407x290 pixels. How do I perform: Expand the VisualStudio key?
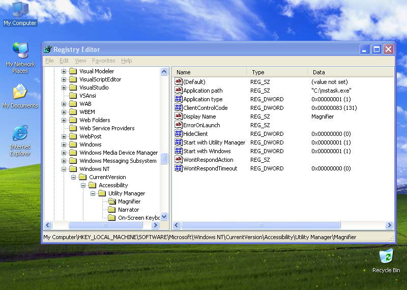(x=64, y=88)
